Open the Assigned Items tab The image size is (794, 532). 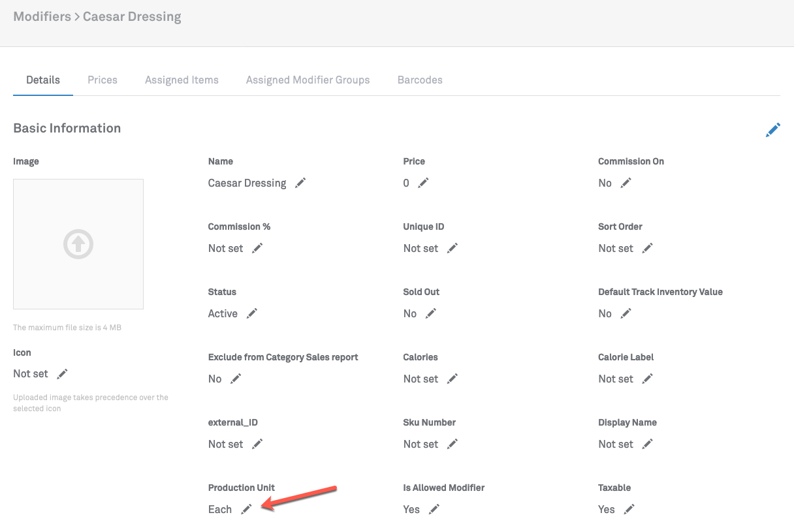182,80
